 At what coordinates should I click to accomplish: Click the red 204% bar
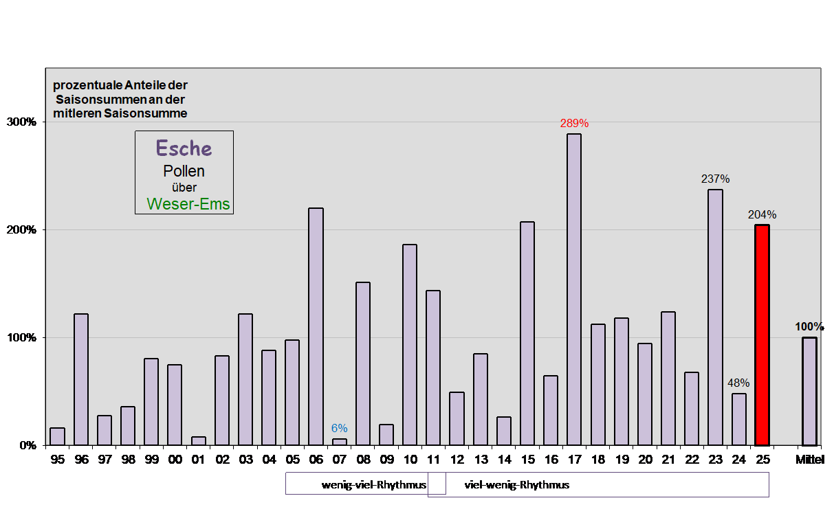762,335
